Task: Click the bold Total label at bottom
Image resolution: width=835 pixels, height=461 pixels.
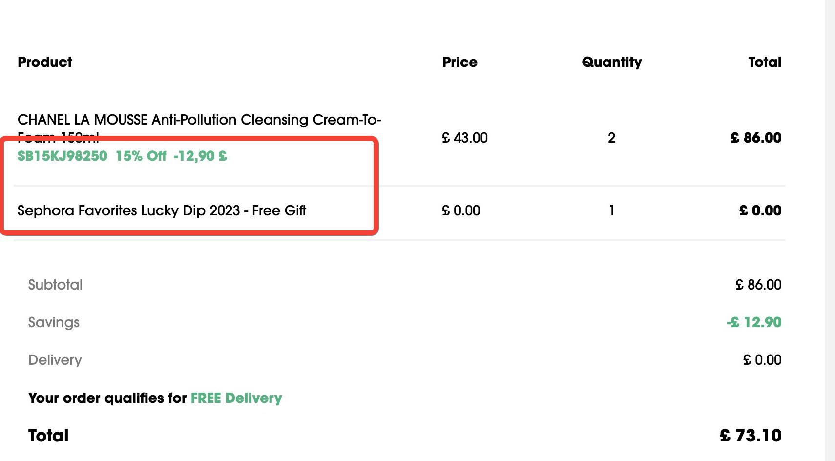Action: (48, 436)
